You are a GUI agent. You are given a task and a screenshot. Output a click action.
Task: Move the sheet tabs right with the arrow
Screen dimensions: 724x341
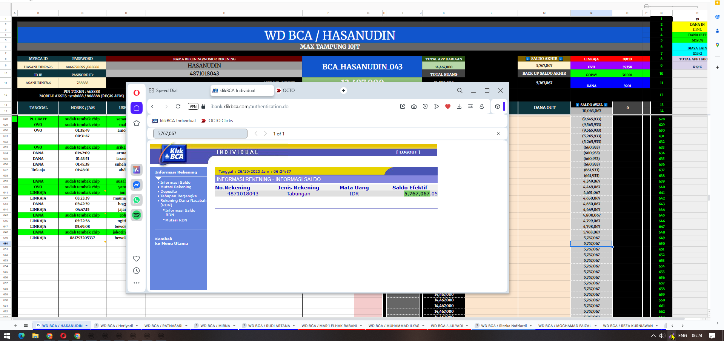(x=682, y=326)
